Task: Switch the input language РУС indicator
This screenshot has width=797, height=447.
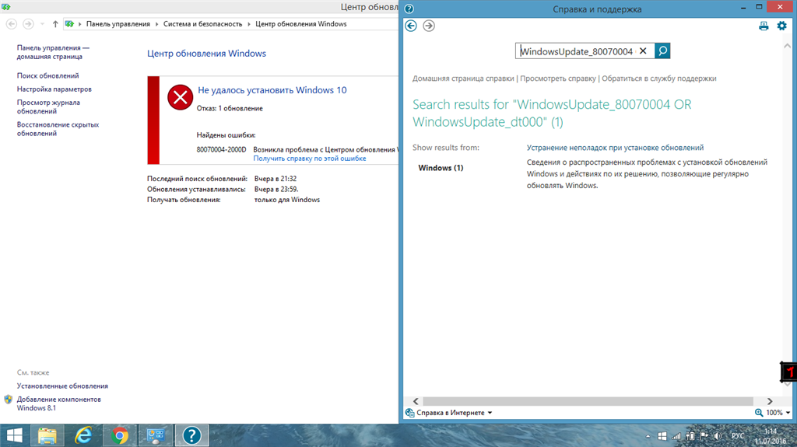Action: 738,436
